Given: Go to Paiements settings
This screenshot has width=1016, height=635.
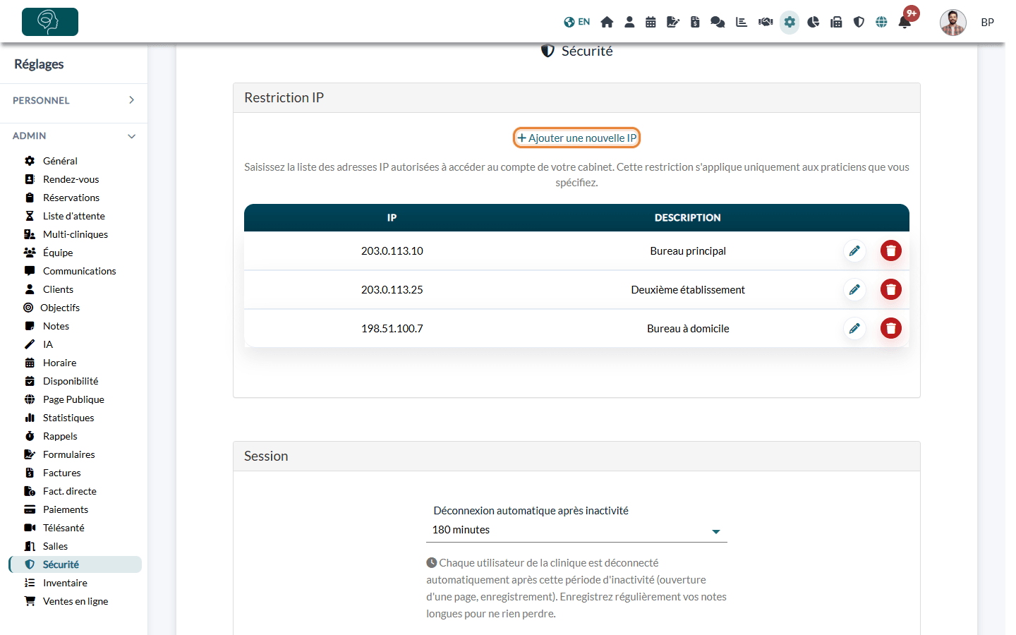Looking at the screenshot, I should point(66,509).
